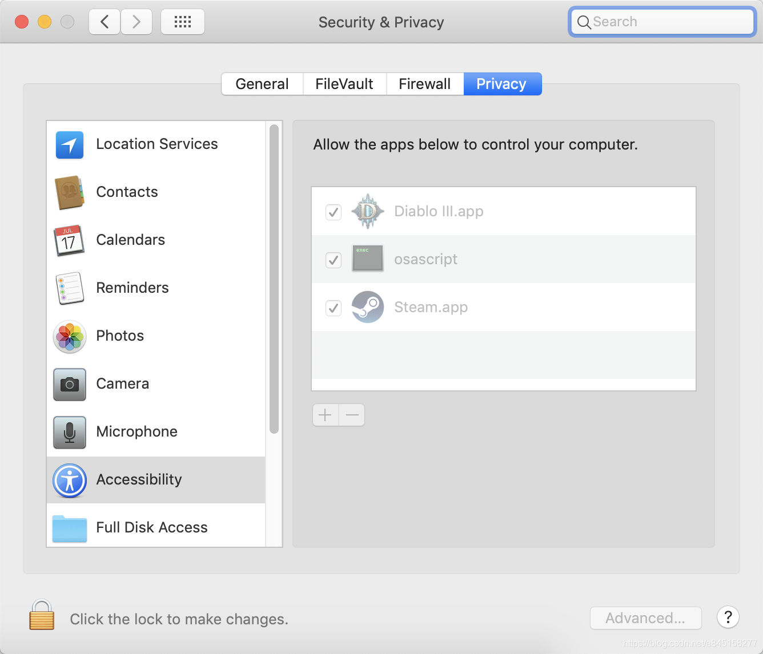763x654 pixels.
Task: Click the Location Services arrow icon
Action: pos(70,145)
